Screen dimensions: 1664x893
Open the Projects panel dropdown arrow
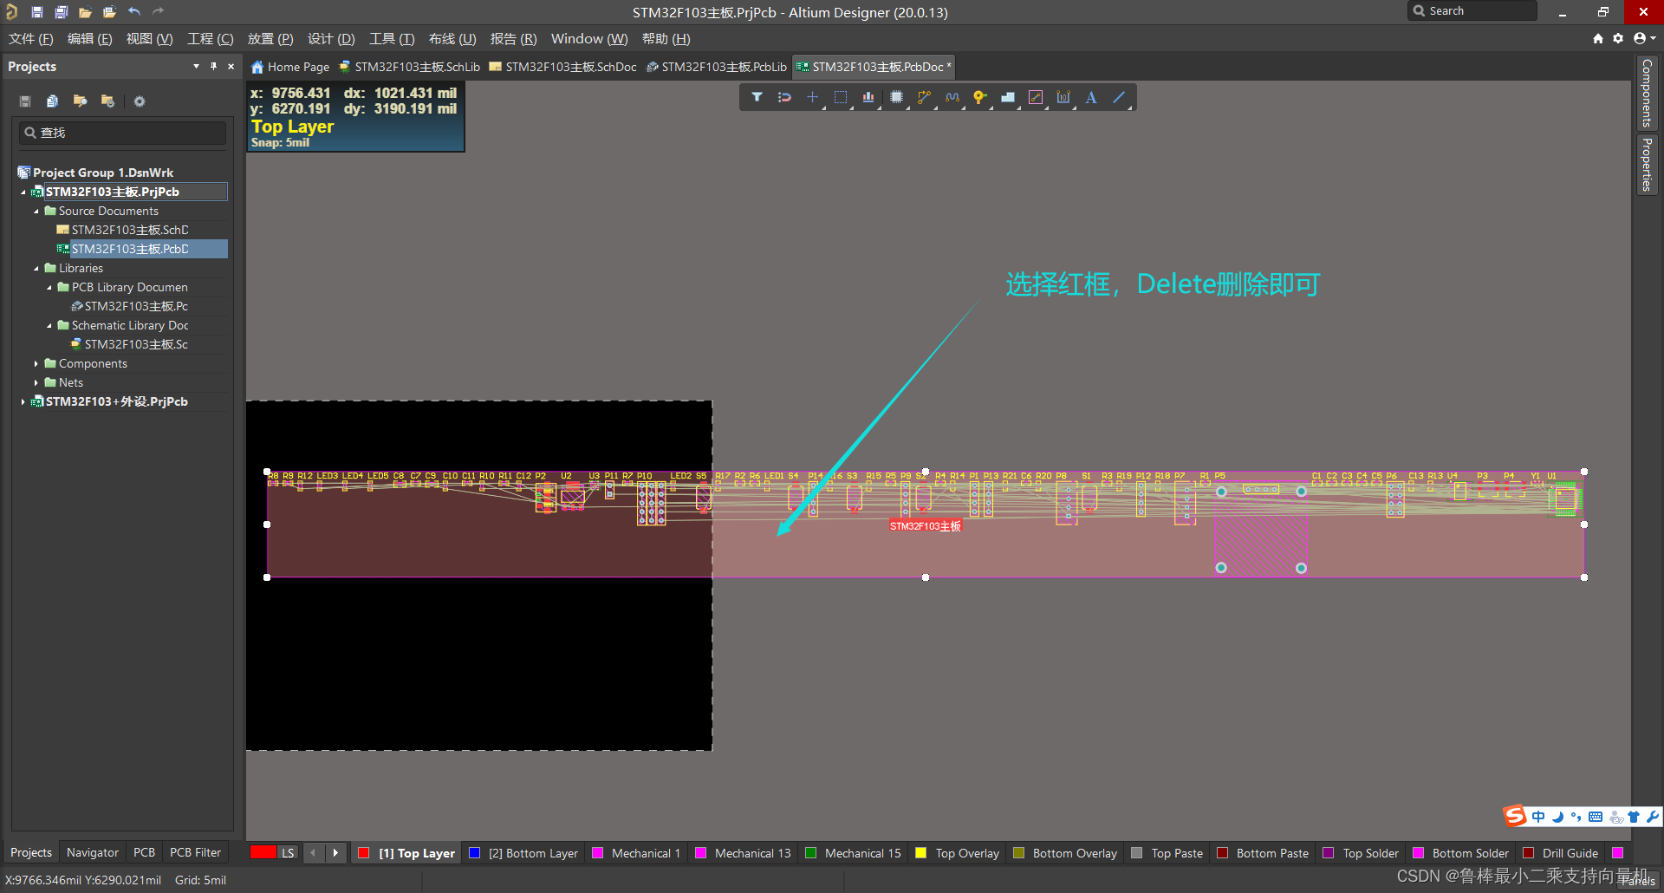point(196,66)
